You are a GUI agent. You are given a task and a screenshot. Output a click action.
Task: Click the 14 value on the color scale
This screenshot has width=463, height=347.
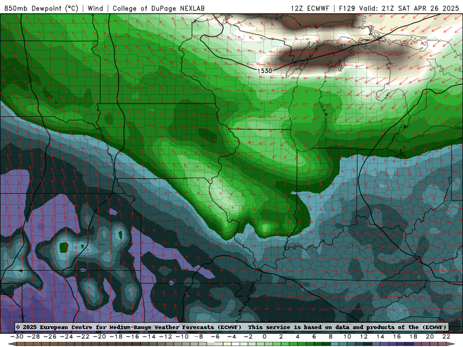[x=380, y=337]
